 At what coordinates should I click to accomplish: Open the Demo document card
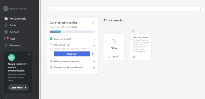[x=141, y=47]
